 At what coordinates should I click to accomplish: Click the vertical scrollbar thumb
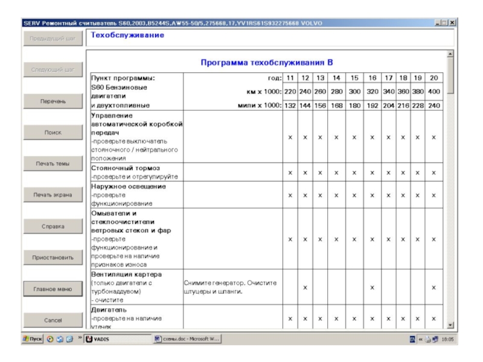[x=450, y=76]
